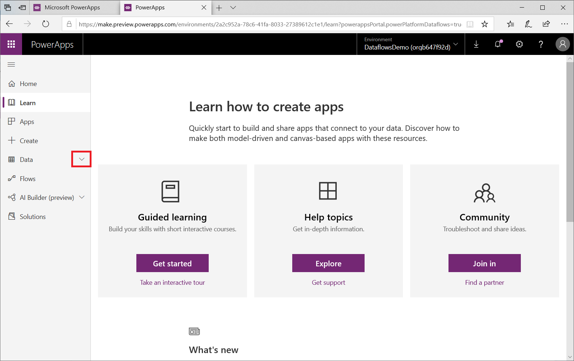This screenshot has height=361, width=574.
Task: Click the add notes pen icon
Action: pyautogui.click(x=528, y=24)
